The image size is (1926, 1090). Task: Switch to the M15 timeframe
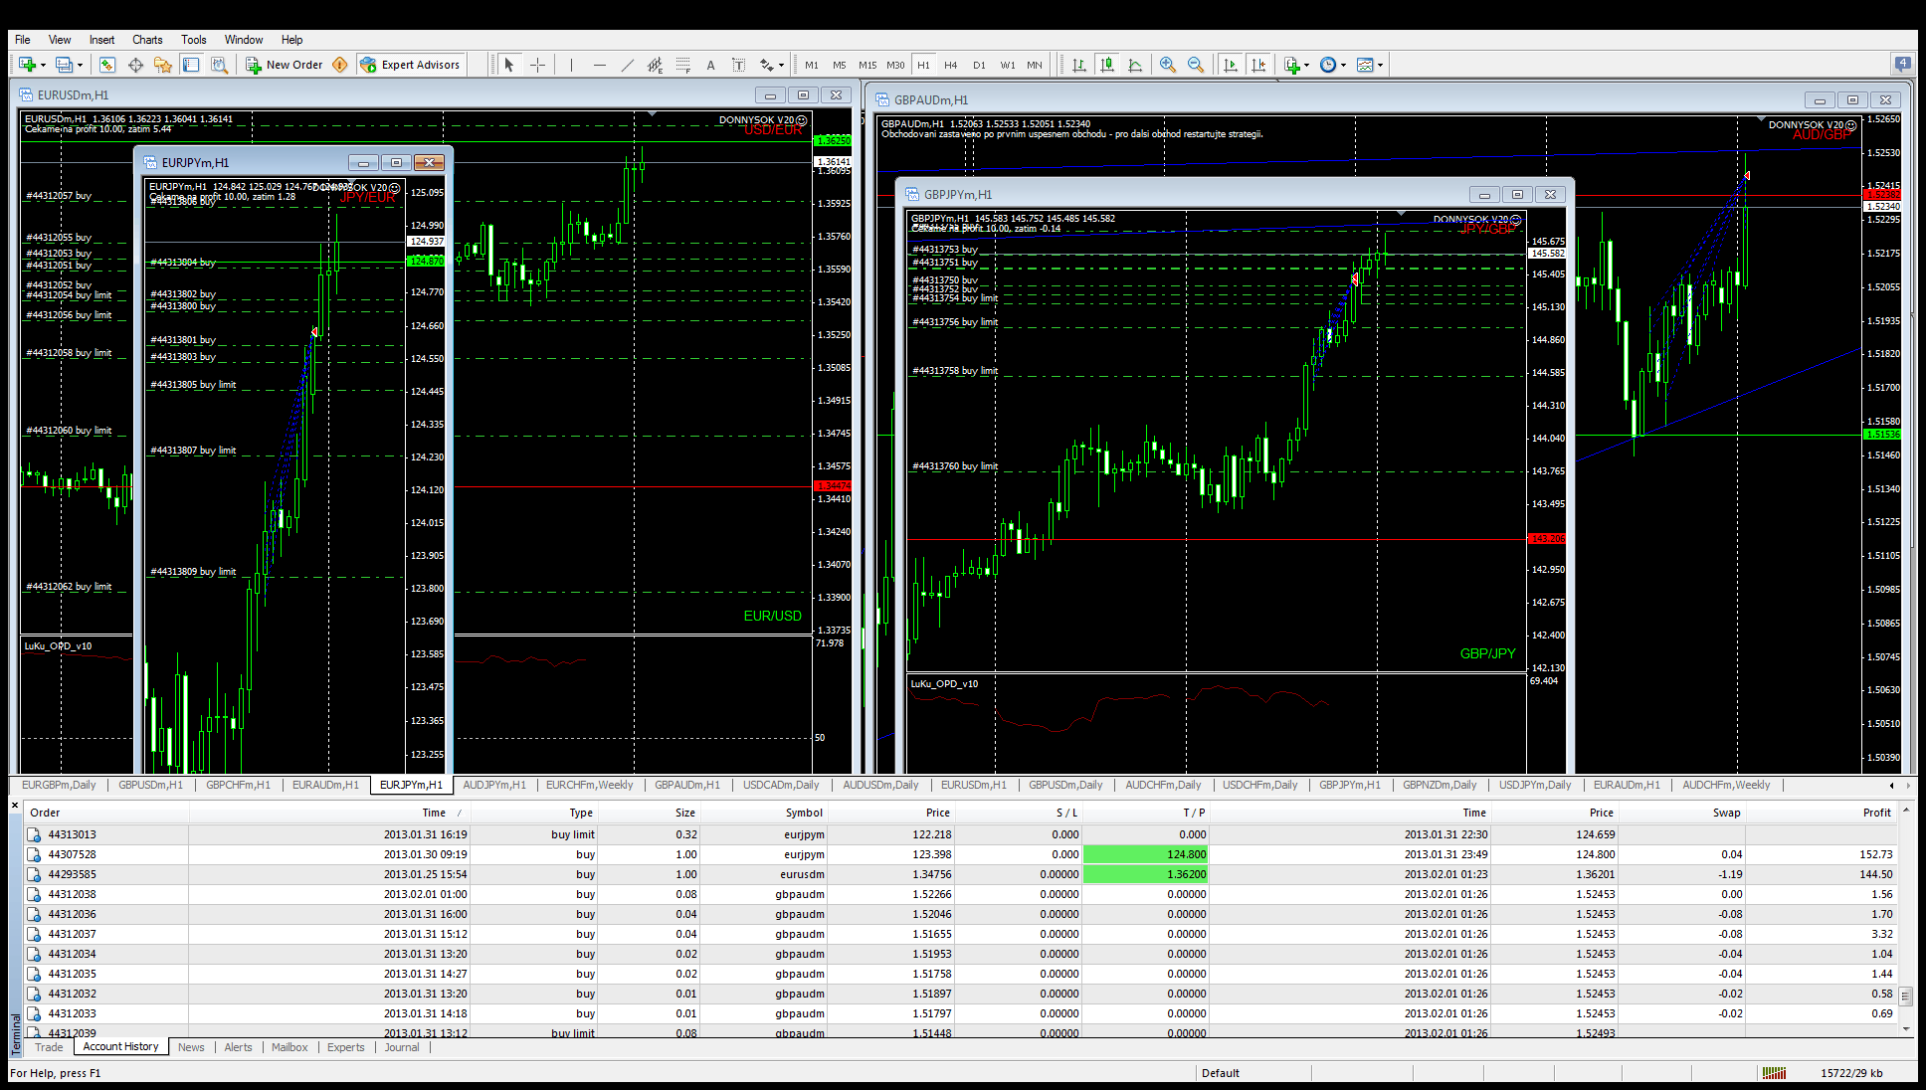pos(867,65)
